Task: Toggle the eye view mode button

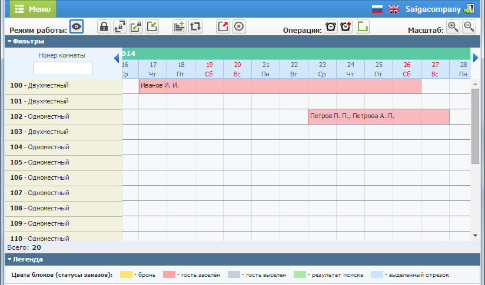Action: (77, 26)
